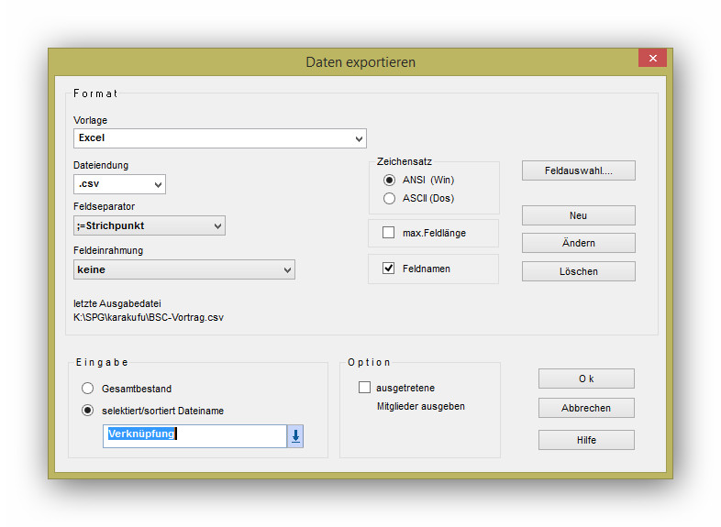
Task: Confirm the export with the Ok button
Action: click(586, 379)
